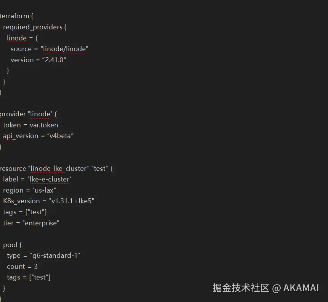Click the required_providers block name
This screenshot has width=328, height=302.
tap(32, 27)
